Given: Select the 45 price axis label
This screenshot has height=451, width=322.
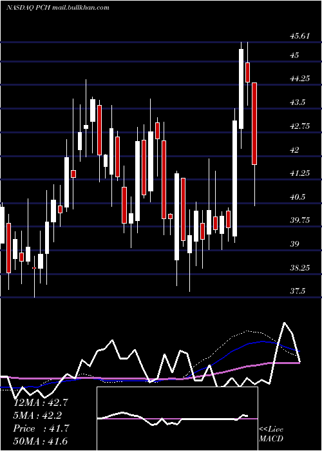Looking at the screenshot, I should pos(294,55).
